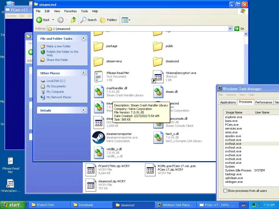This screenshot has height=209, width=279.
Task: Switch to PCem v17 taskbar button
Action: 218,205
